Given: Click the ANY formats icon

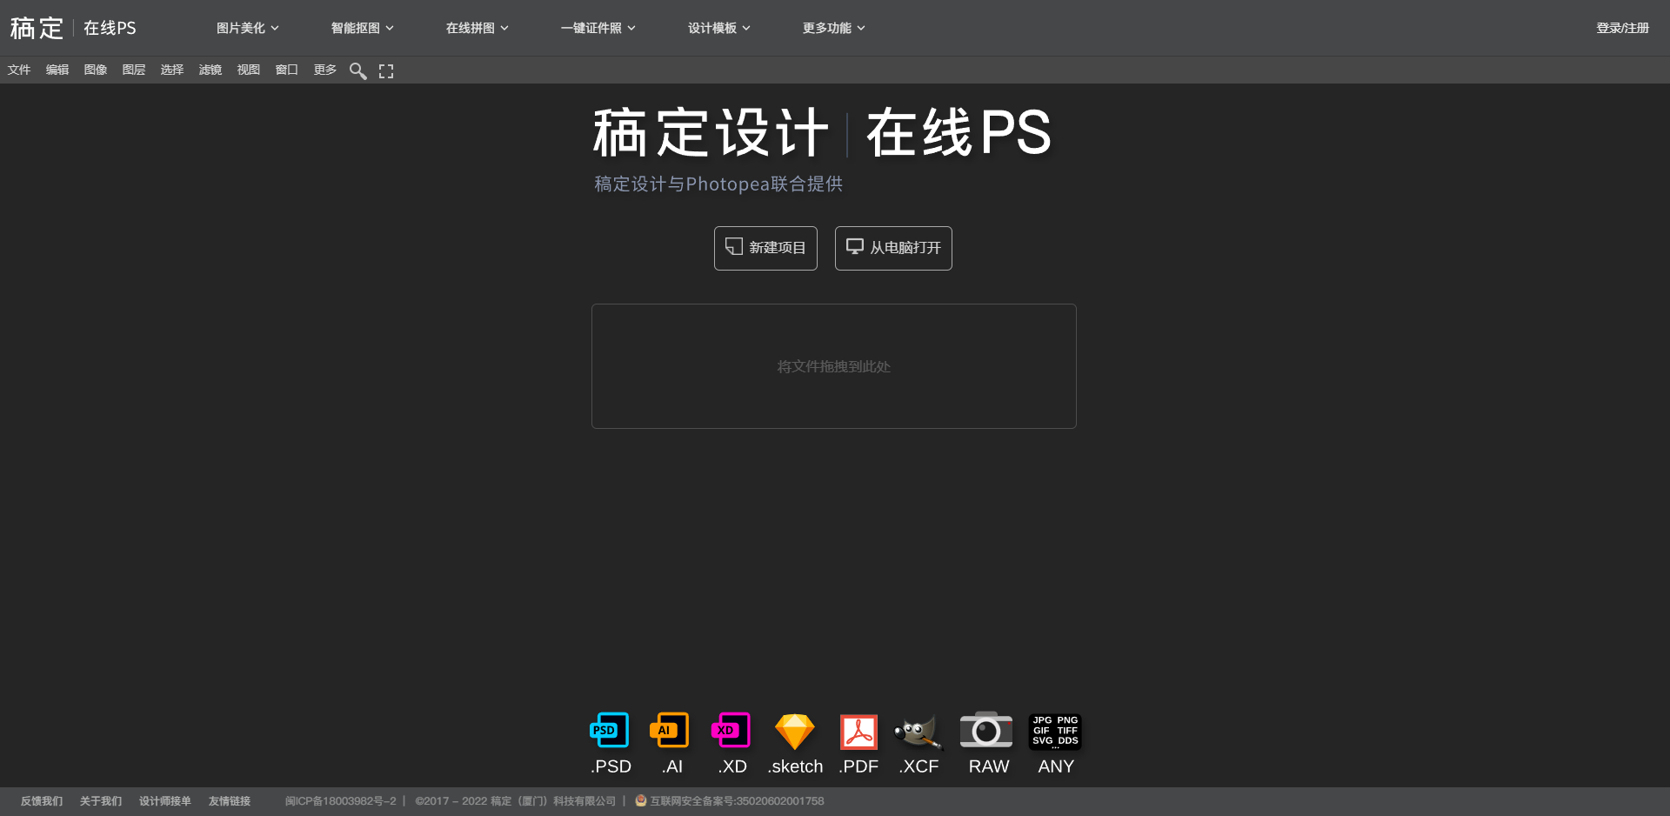Looking at the screenshot, I should [x=1055, y=731].
